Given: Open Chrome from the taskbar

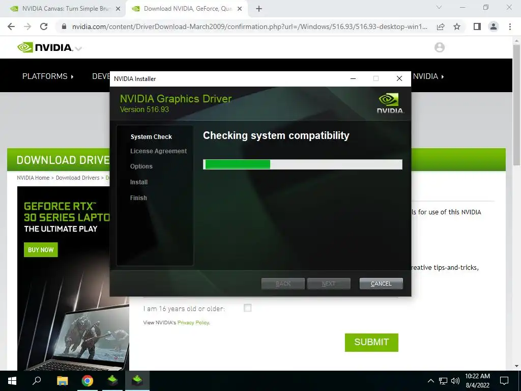Looking at the screenshot, I should (x=88, y=381).
